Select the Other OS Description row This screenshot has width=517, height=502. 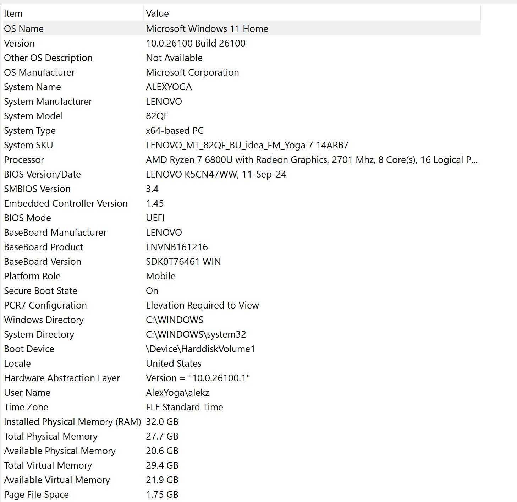pyautogui.click(x=48, y=58)
